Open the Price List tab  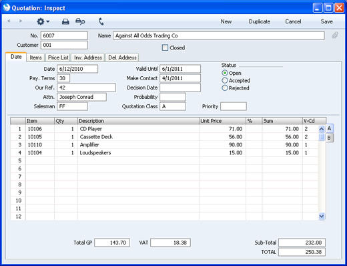coord(58,57)
